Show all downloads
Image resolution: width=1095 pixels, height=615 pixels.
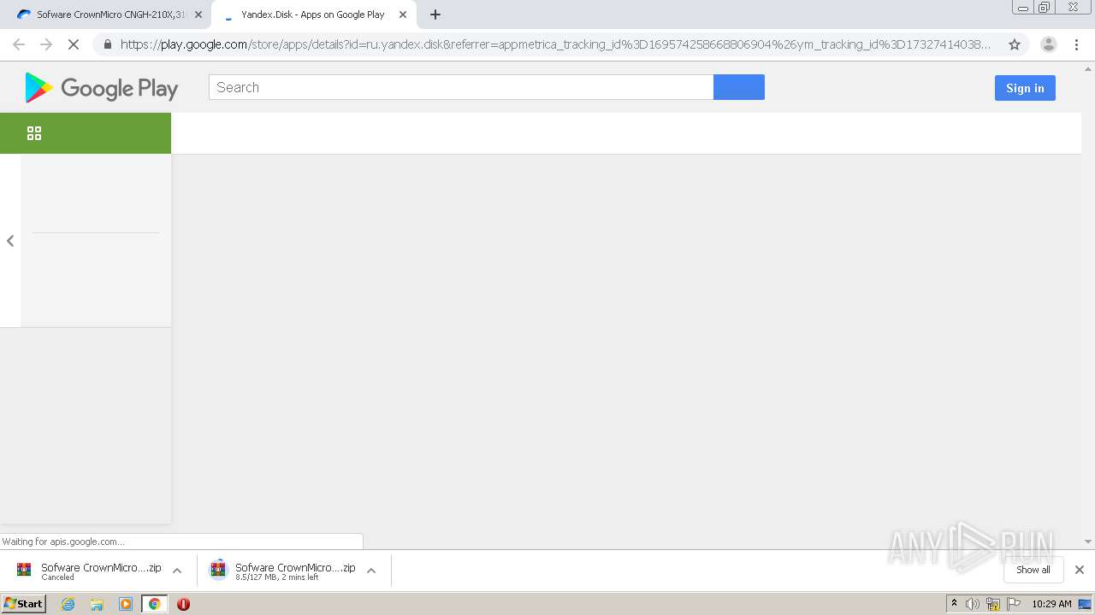click(1033, 570)
